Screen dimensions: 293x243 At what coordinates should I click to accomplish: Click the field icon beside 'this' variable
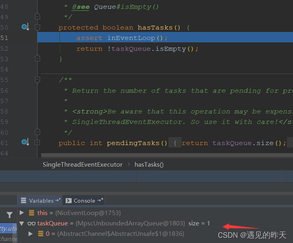(x=32, y=213)
